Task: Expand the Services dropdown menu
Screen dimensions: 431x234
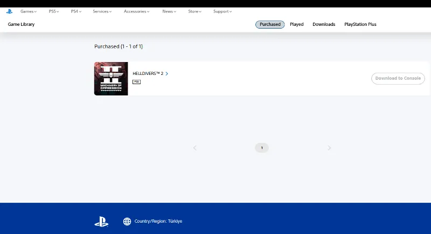Action: 102,11
